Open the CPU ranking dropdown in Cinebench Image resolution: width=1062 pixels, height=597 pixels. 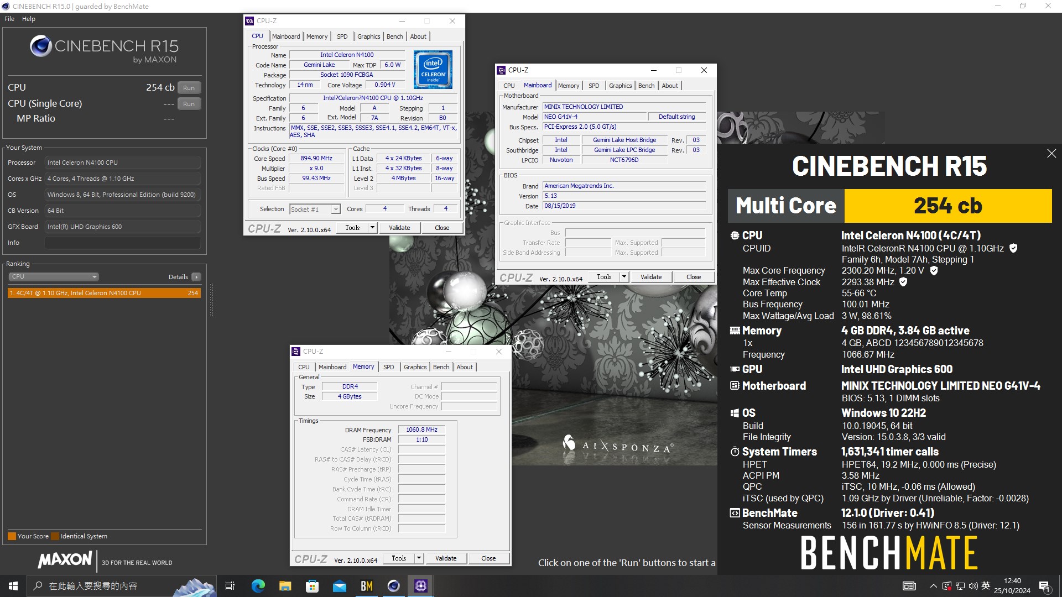pos(54,276)
